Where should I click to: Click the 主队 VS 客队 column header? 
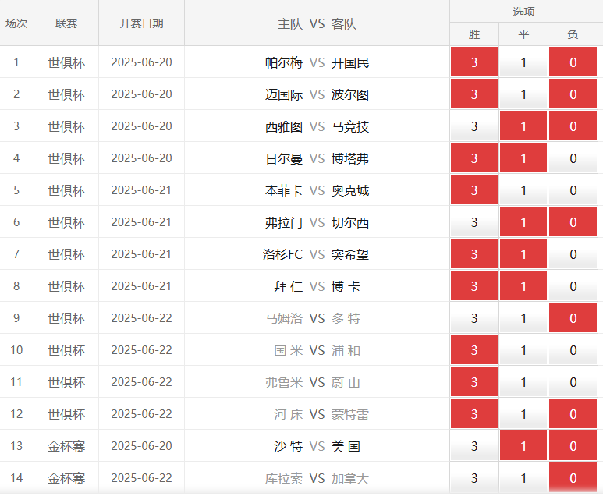pos(317,24)
